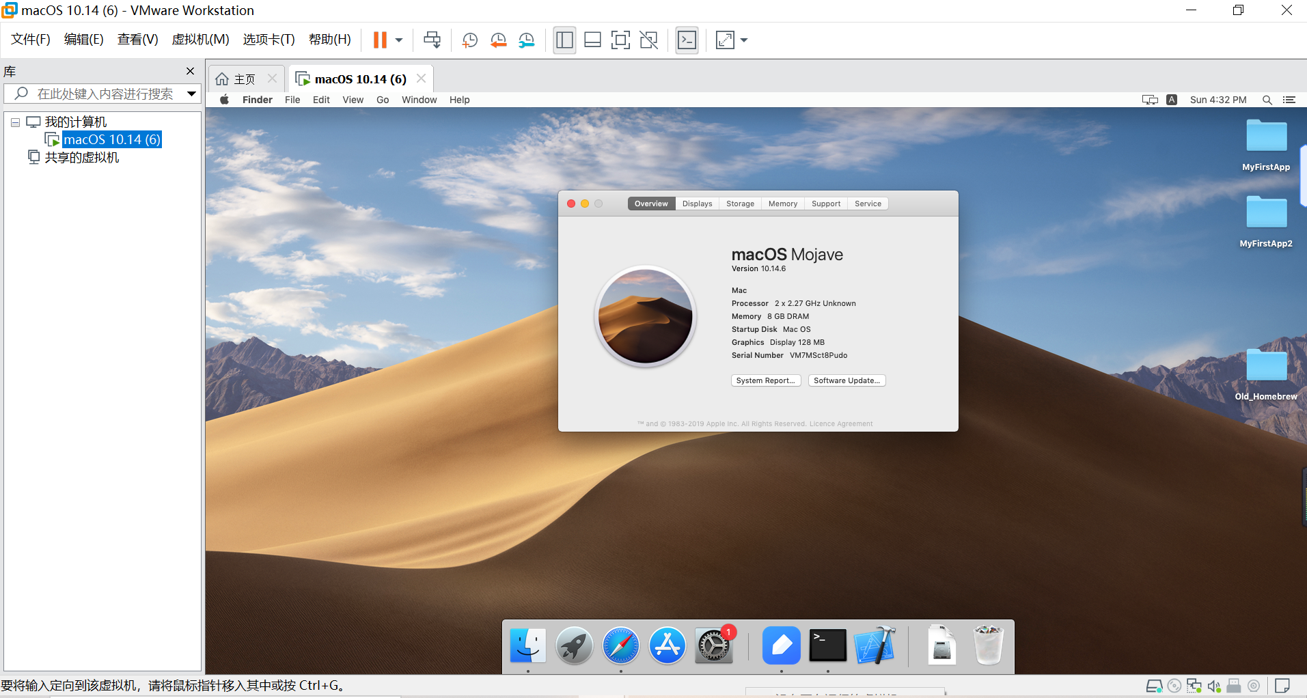Screen dimensions: 1307x698
Task: Open the console view icon
Action: [687, 40]
